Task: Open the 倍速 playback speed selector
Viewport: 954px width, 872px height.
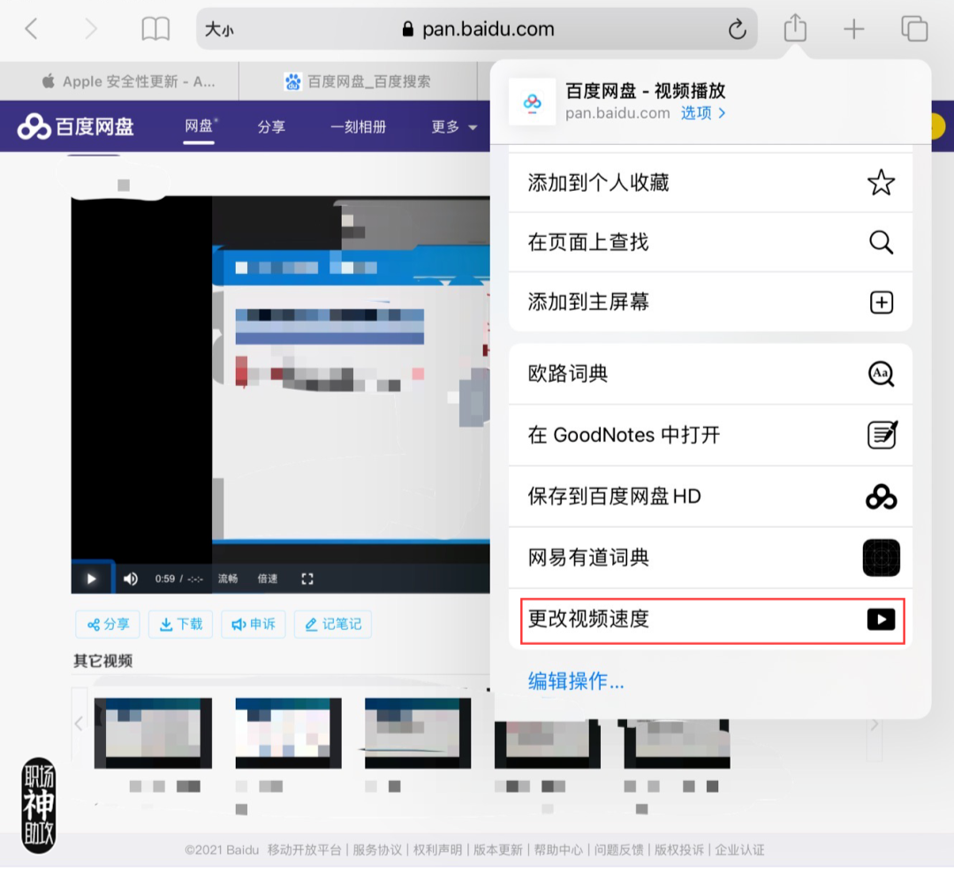Action: pyautogui.click(x=267, y=578)
